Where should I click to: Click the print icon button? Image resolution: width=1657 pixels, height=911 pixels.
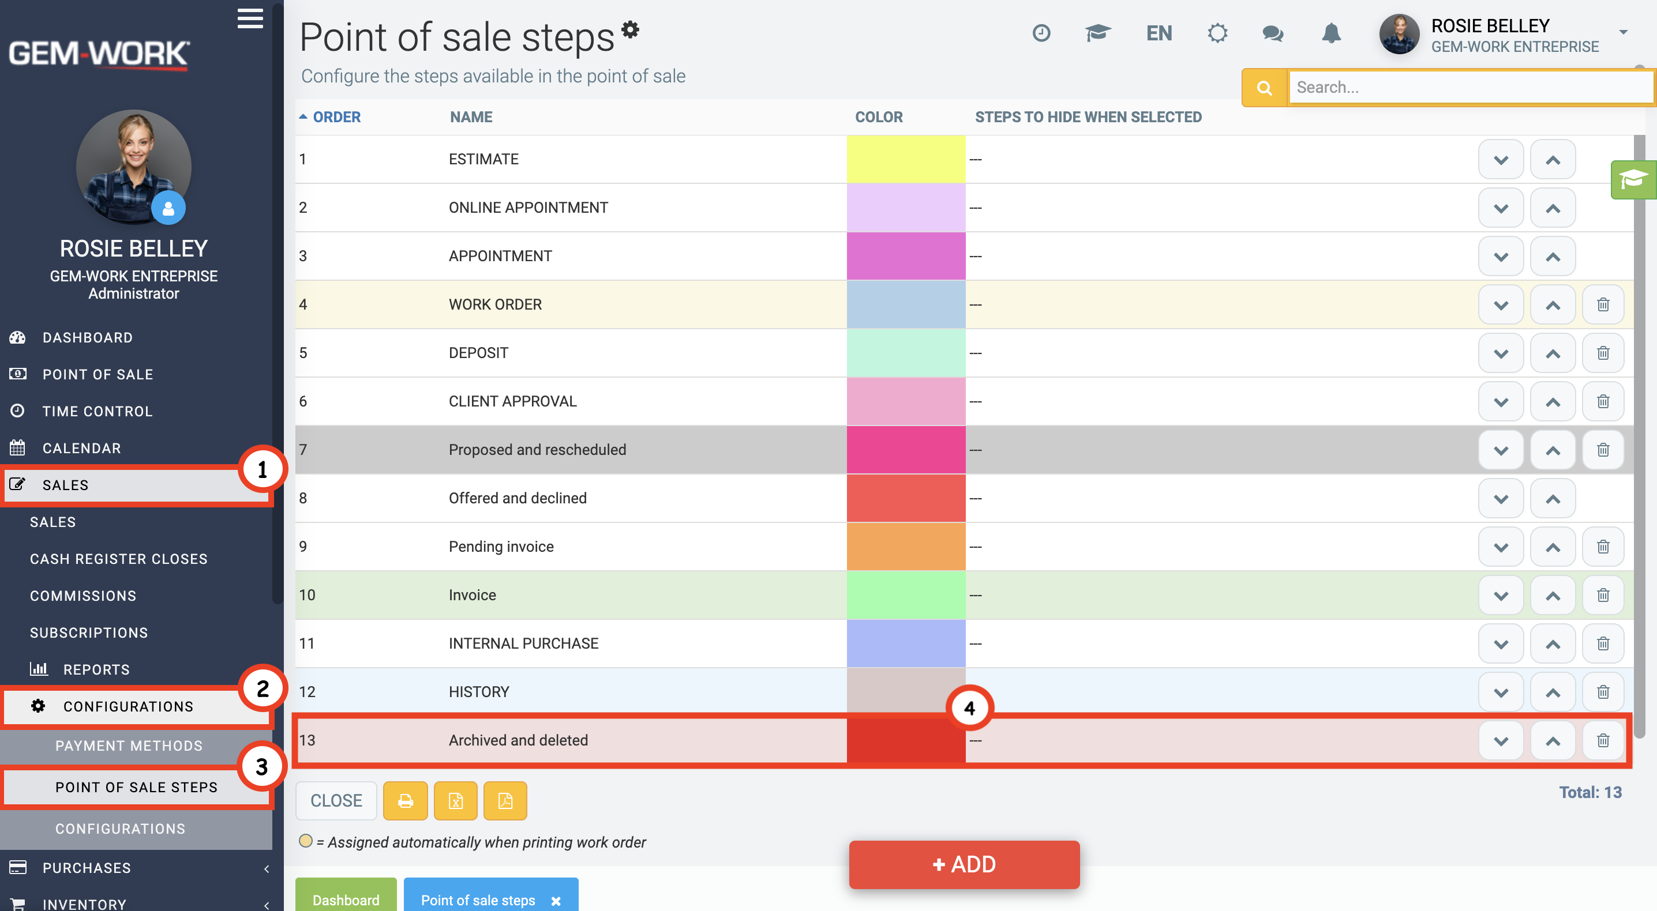click(405, 800)
